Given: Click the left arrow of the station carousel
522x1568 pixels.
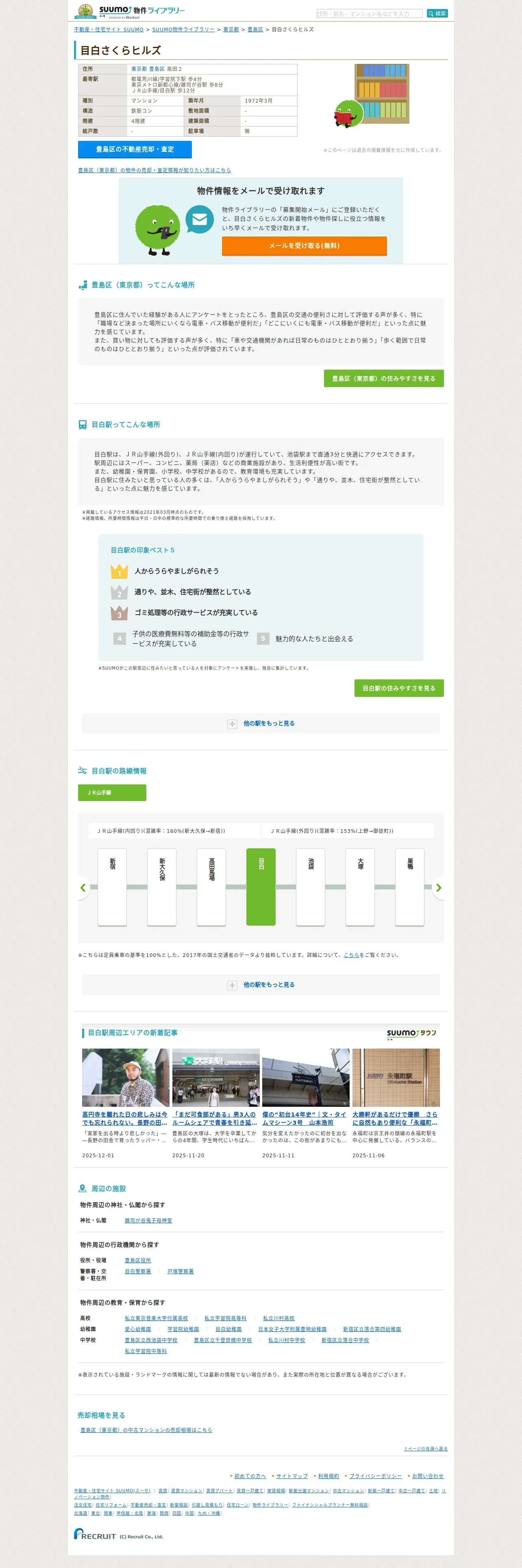Looking at the screenshot, I should tap(83, 887).
